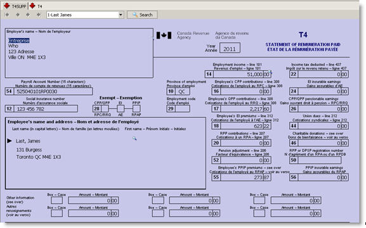Check the PPIP exempt box
This screenshot has height=228, width=366.
[136, 109]
